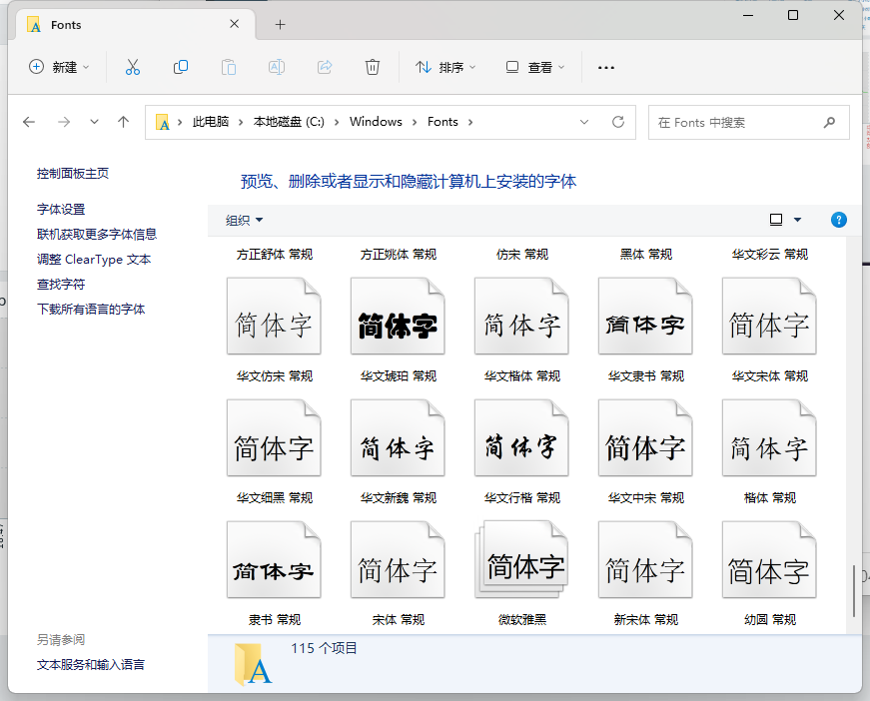
Task: Expand chevron after Fonts in breadcrumb
Action: tap(470, 122)
